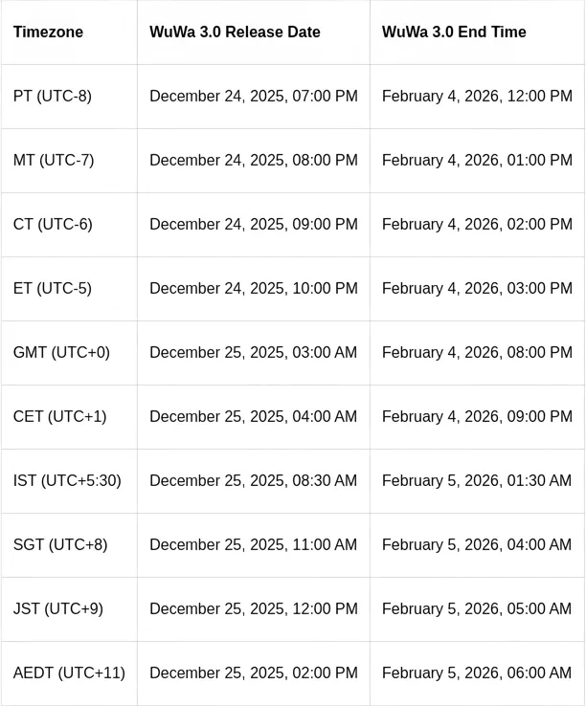The image size is (586, 706).
Task: Select the ET (UTC-5) timezone cell
Action: point(53,288)
